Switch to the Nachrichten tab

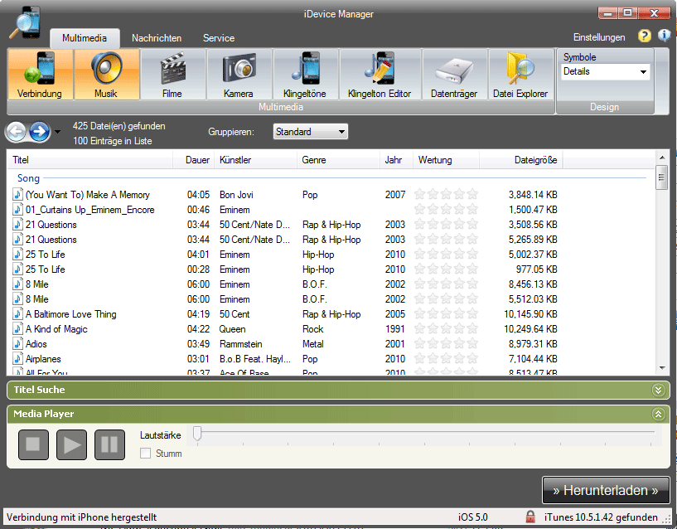coord(157,38)
